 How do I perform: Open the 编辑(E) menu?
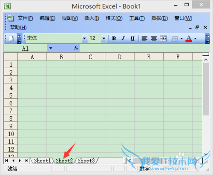click(x=47, y=18)
